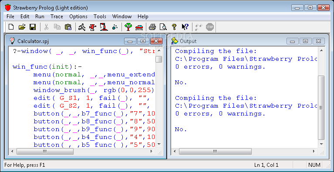Image resolution: width=334 pixels, height=172 pixels.
Task: Click the code editor's horizontal scroll right arrow
Action: (152, 152)
